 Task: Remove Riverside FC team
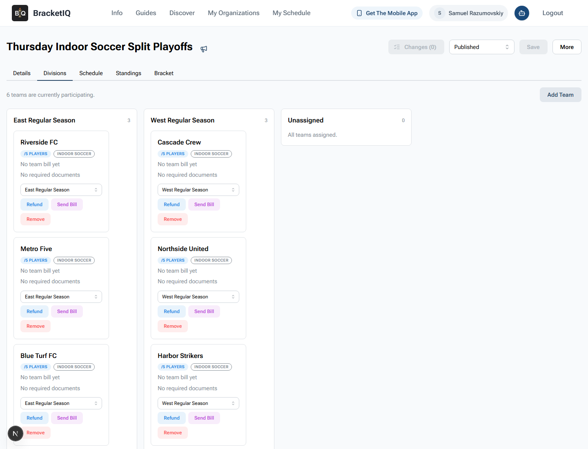[36, 219]
